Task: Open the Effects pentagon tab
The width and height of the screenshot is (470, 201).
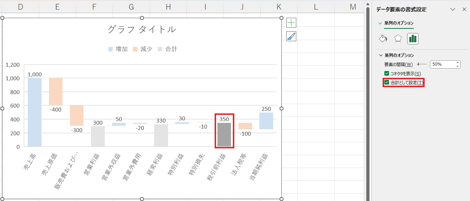Action: pyautogui.click(x=398, y=38)
